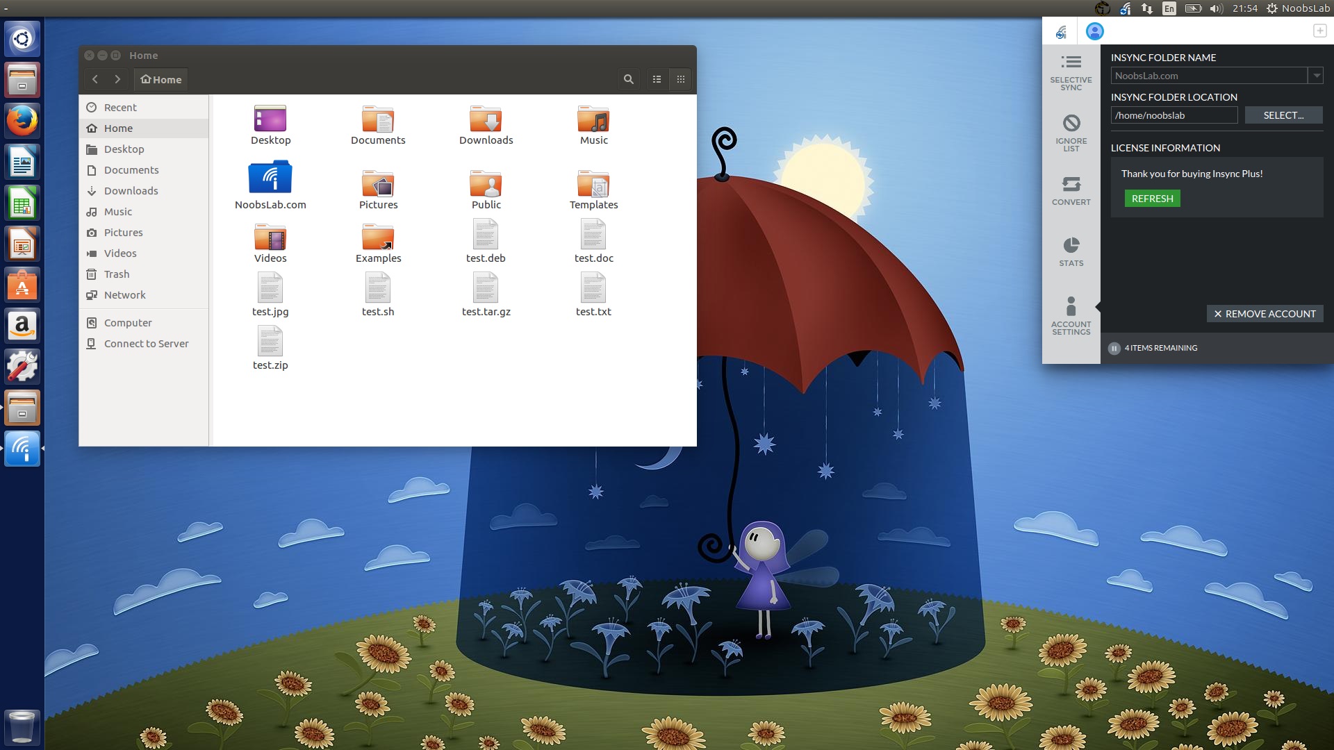Viewport: 1334px width, 750px height.
Task: Click the Insync folder location field
Action: pos(1174,115)
